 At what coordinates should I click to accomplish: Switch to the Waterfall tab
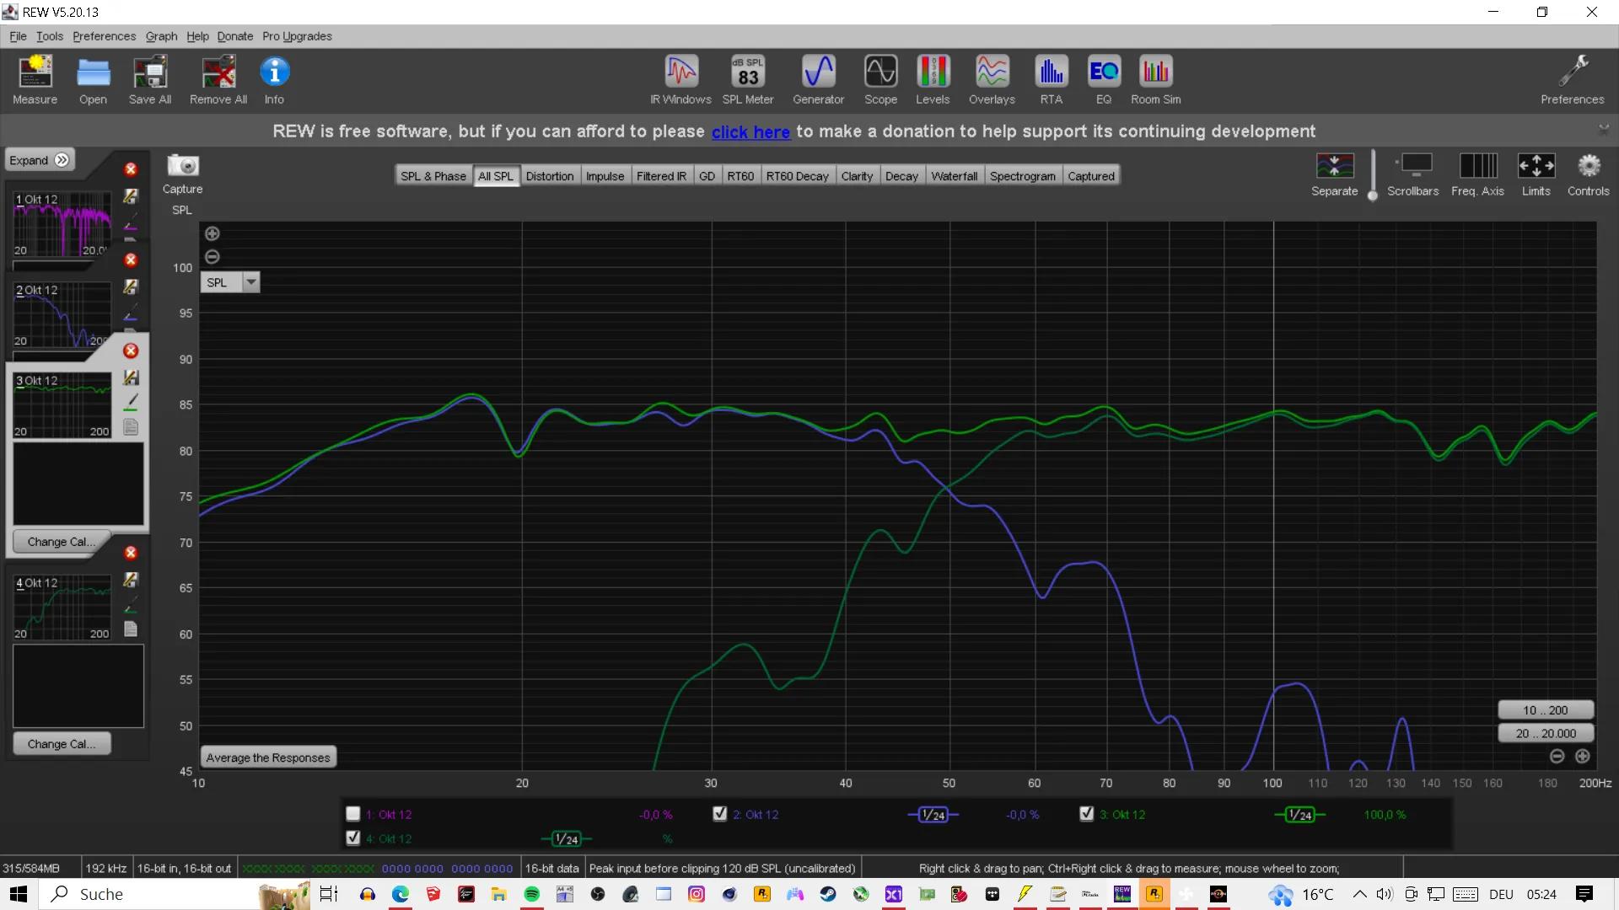(x=954, y=176)
